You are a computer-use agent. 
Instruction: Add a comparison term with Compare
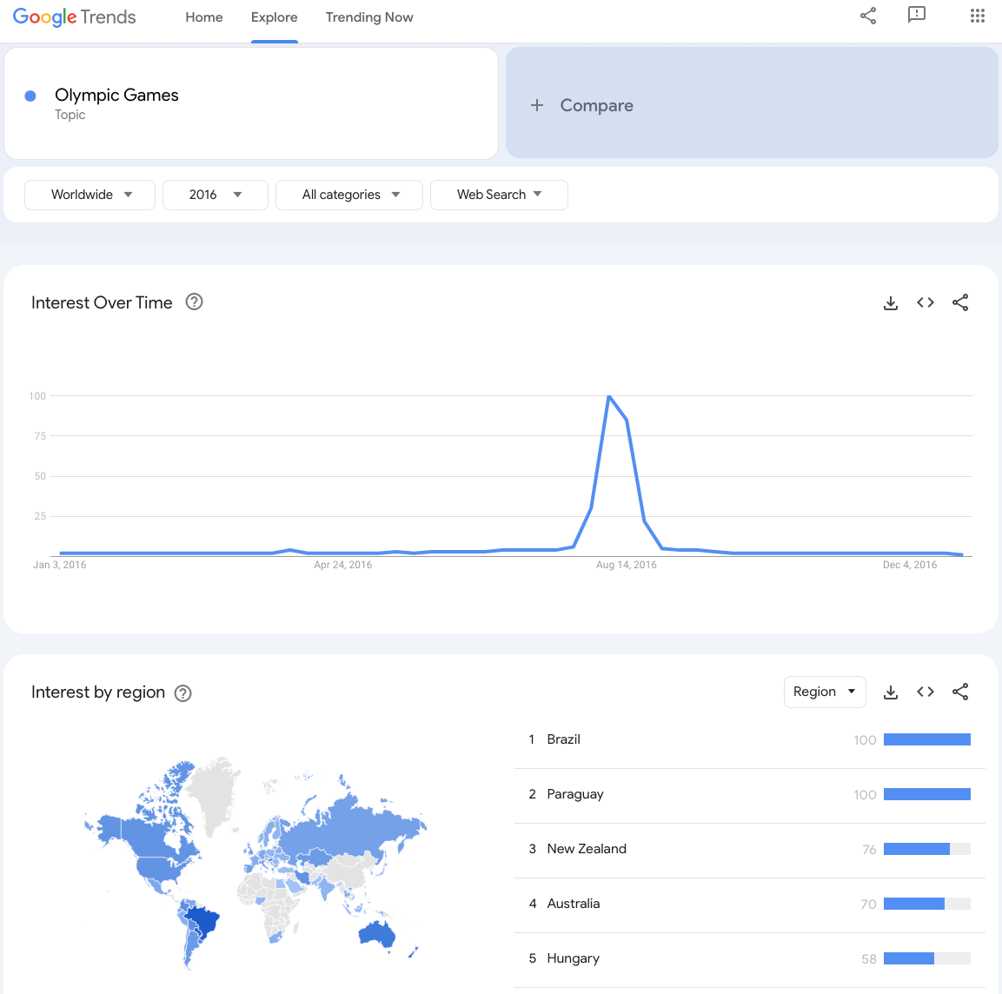(752, 103)
